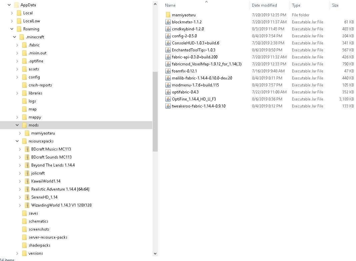356x261 pixels.
Task: Click the SereneHD_1.14 zip icon
Action: tap(27, 197)
